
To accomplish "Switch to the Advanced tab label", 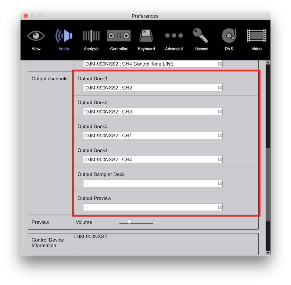I will coord(174,49).
